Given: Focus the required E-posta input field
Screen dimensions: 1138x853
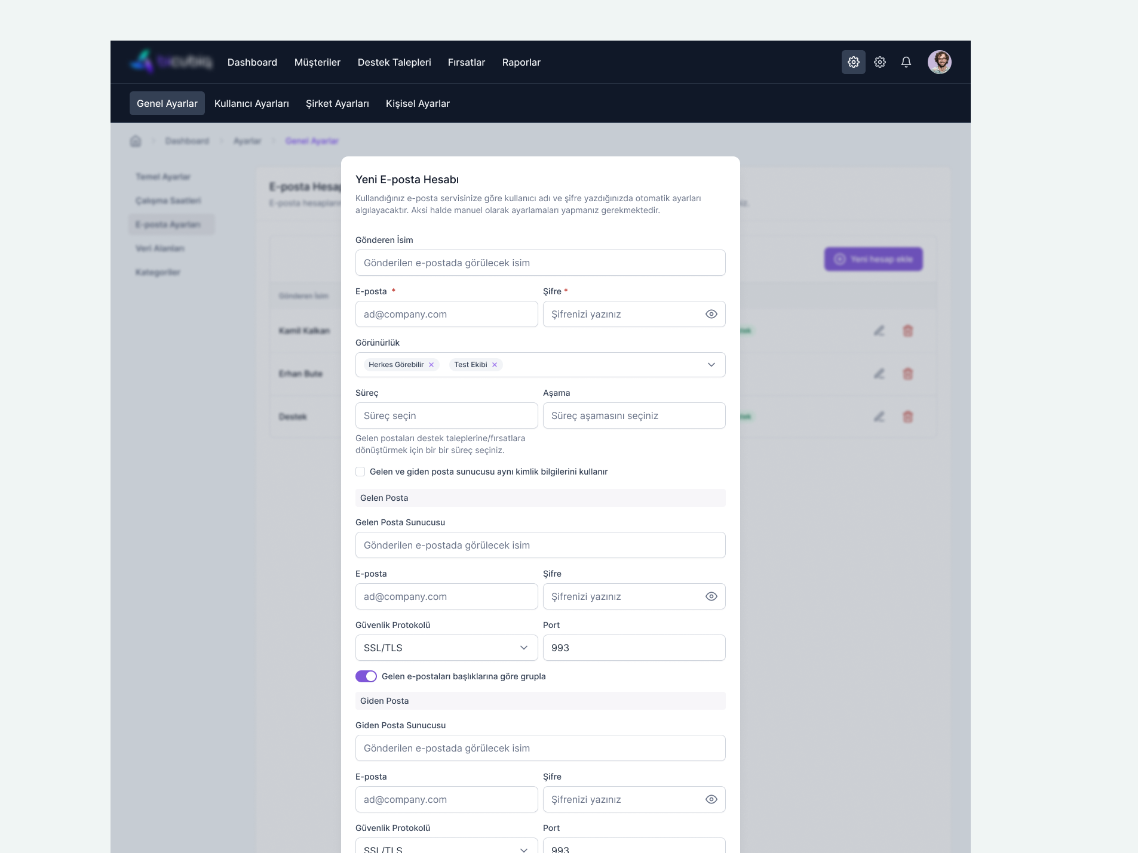Looking at the screenshot, I should 447,314.
